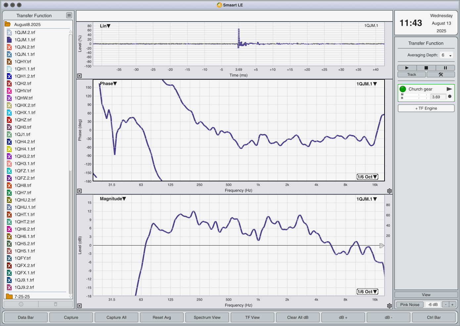Image resolution: width=460 pixels, height=326 pixels.
Task: Toggle the Ctrl Bar button
Action: [x=434, y=317]
